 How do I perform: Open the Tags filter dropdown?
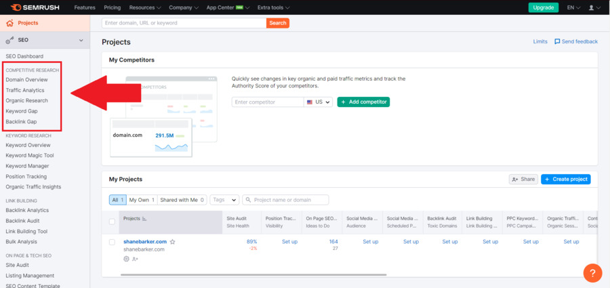point(224,200)
